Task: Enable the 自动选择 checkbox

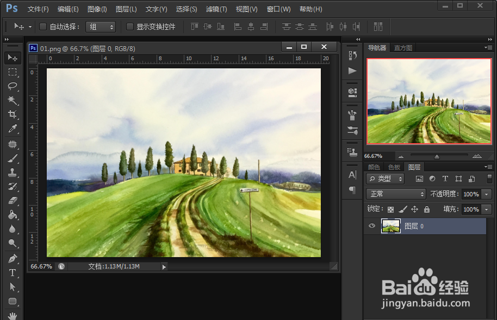Action: pyautogui.click(x=43, y=27)
